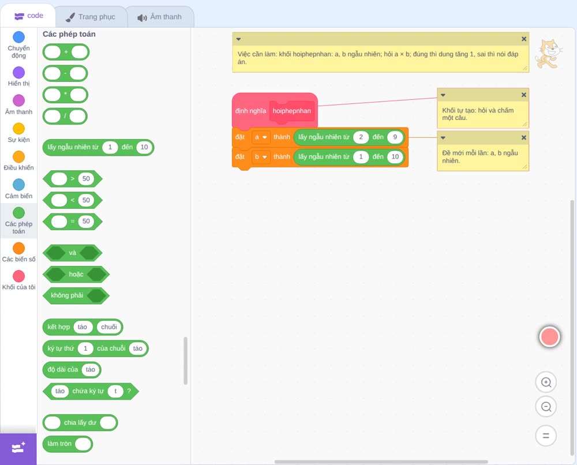
Task: Click the red circular record button
Action: [549, 336]
